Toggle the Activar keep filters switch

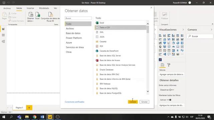tap(169, 100)
